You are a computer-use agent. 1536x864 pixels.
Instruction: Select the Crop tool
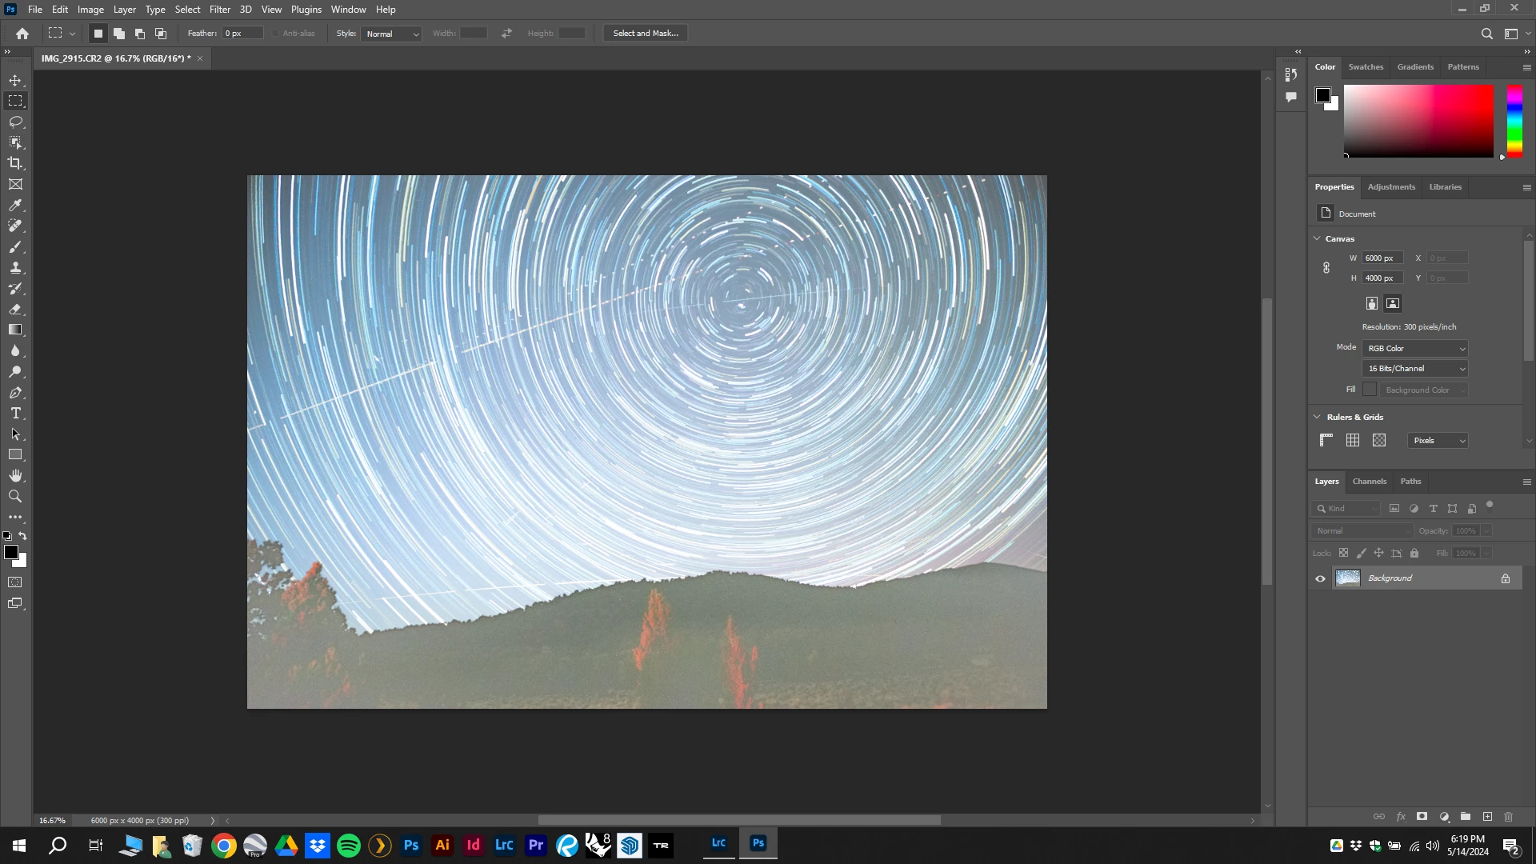[15, 163]
